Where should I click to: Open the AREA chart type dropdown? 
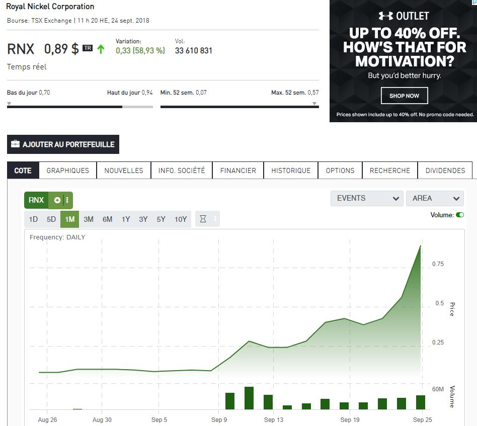coord(435,198)
